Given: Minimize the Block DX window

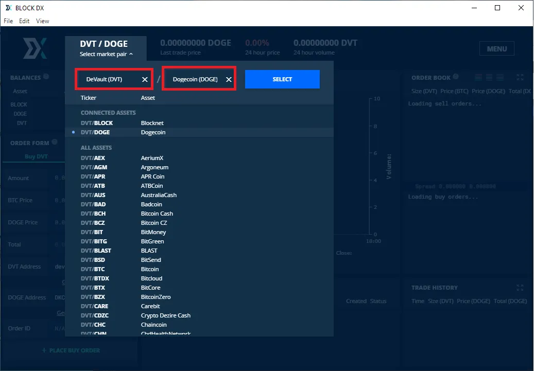Looking at the screenshot, I should [474, 8].
